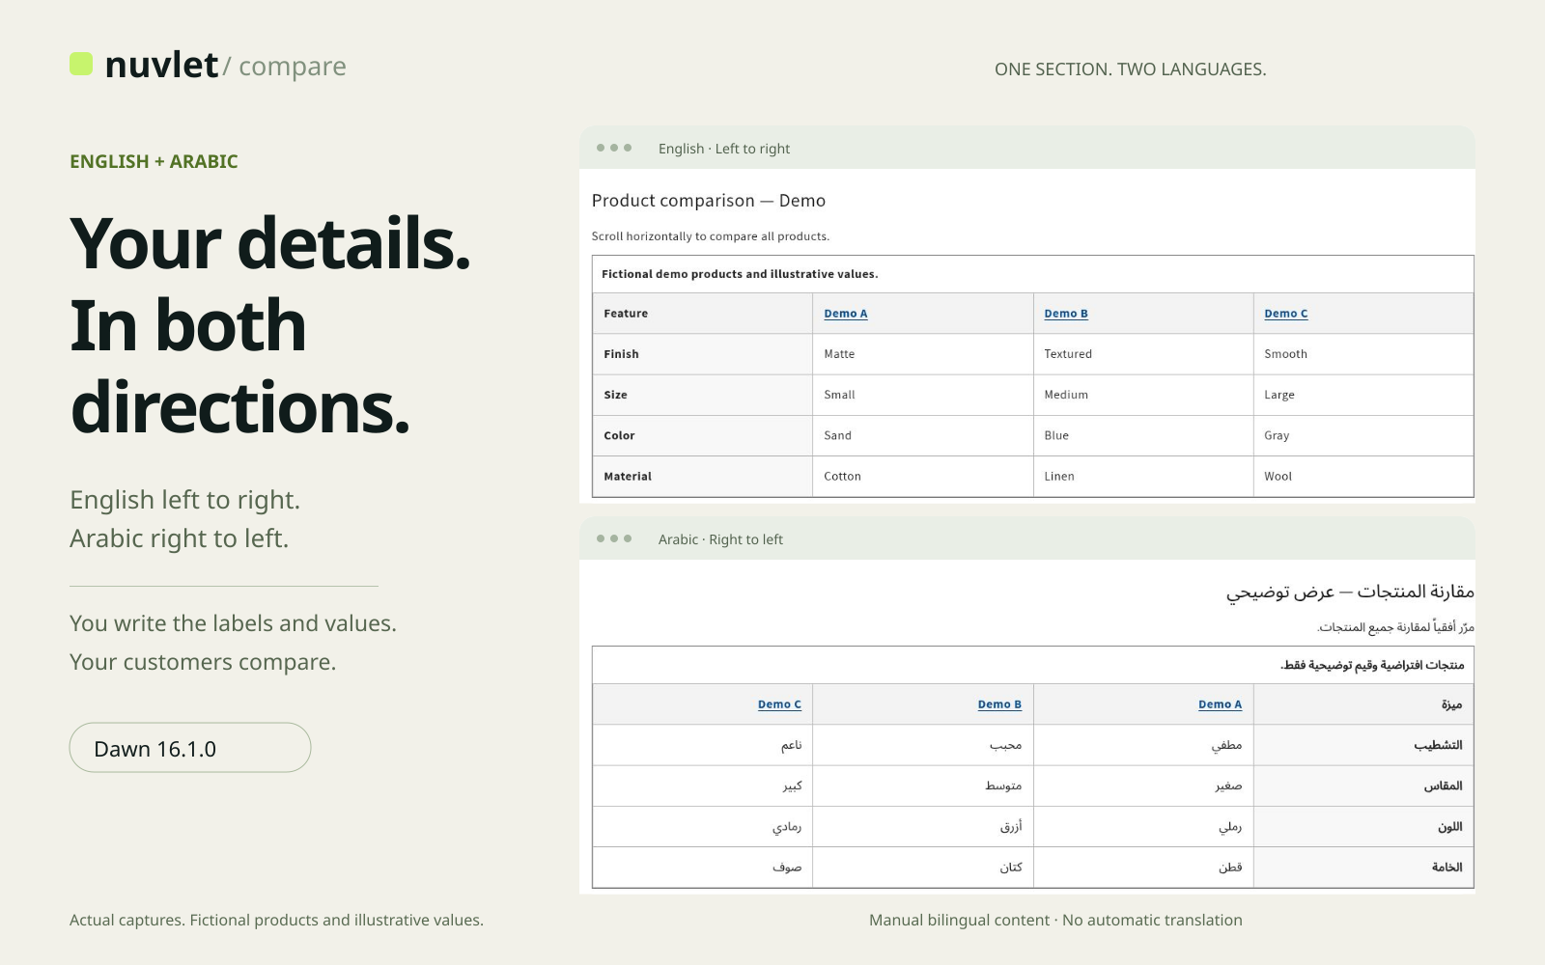Select the 'Linen' material cell

coord(1143,477)
